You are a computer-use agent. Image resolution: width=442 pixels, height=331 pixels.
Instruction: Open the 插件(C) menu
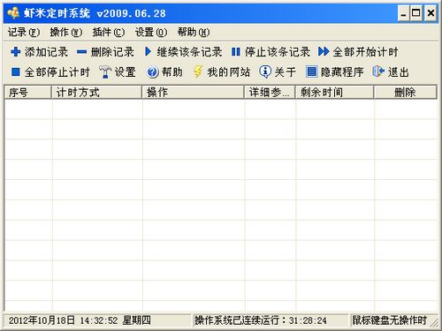point(109,32)
